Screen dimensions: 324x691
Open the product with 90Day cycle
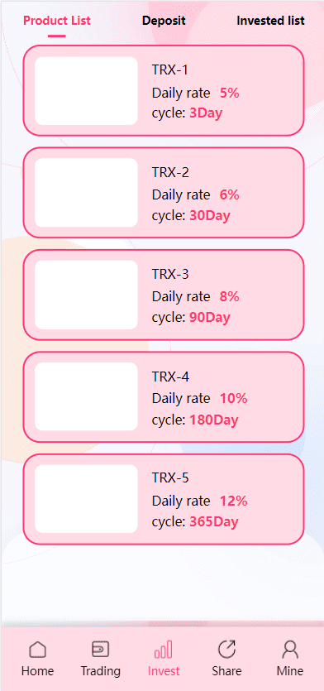164,295
